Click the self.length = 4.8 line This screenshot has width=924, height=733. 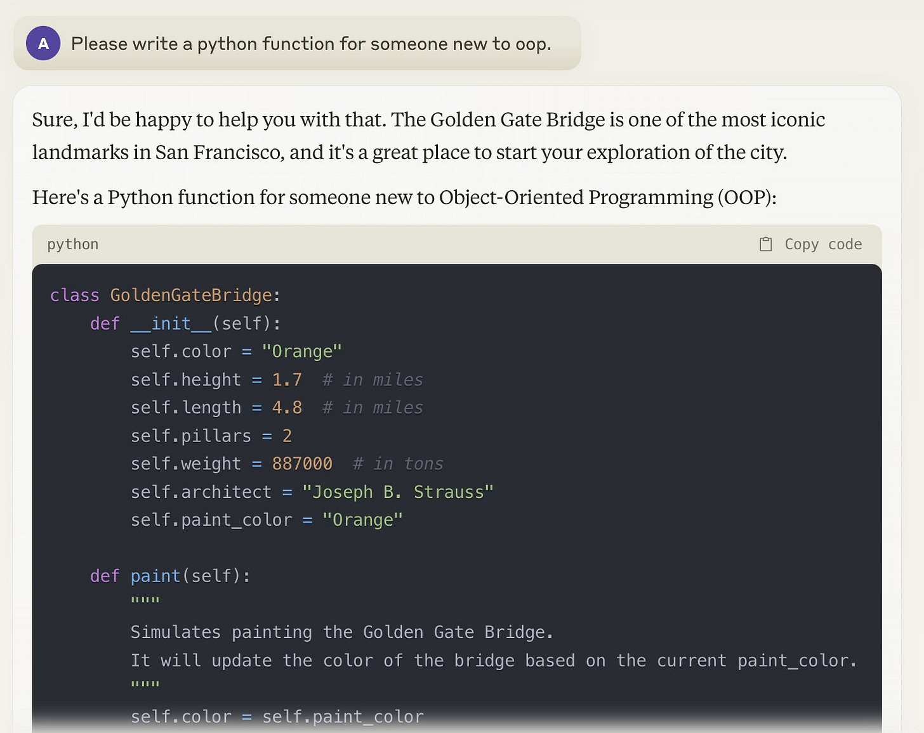277,408
